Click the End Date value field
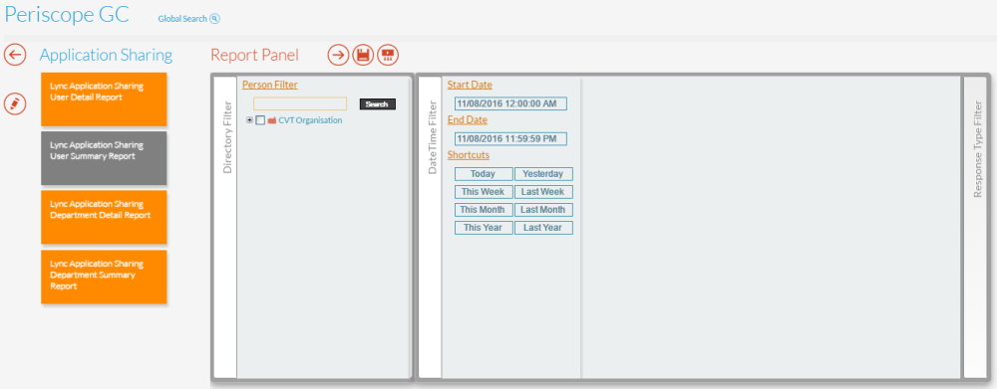The height and width of the screenshot is (389, 997). click(x=510, y=138)
